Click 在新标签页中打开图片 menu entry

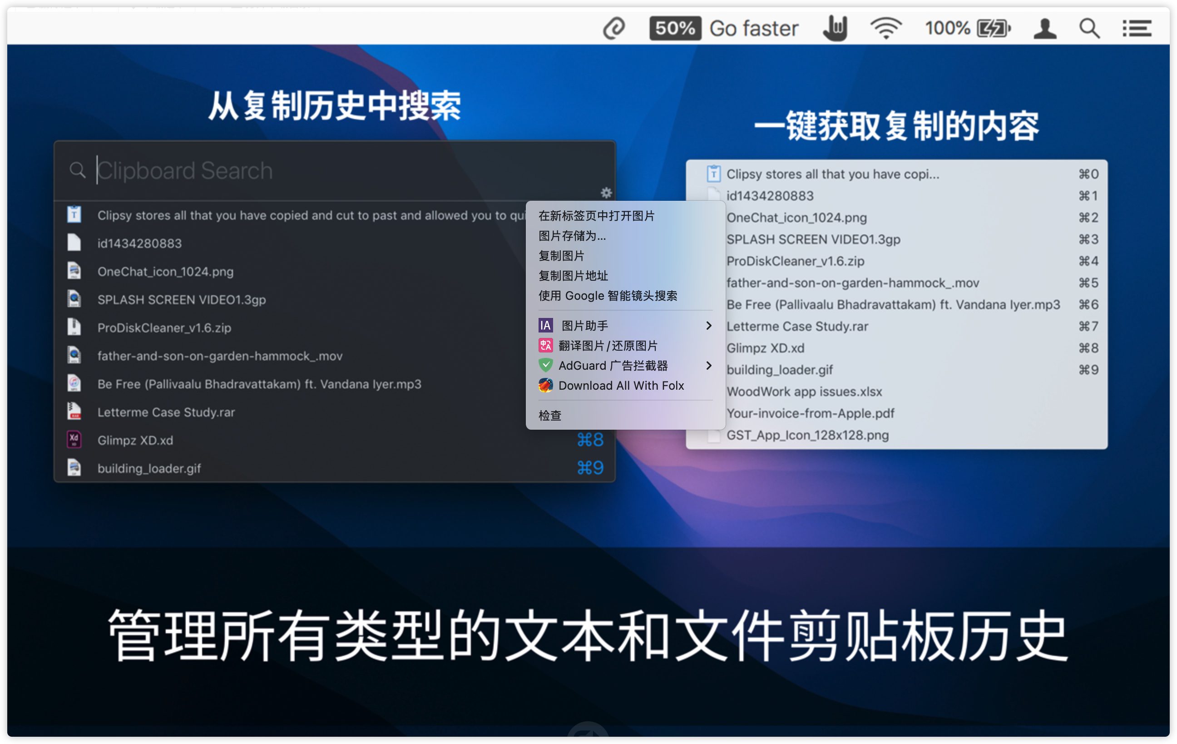[x=596, y=216]
